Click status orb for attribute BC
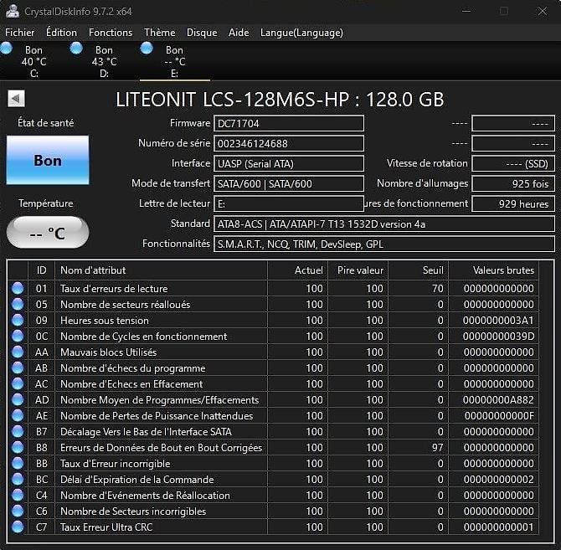Viewport: 561px width, 550px height. click(18, 479)
